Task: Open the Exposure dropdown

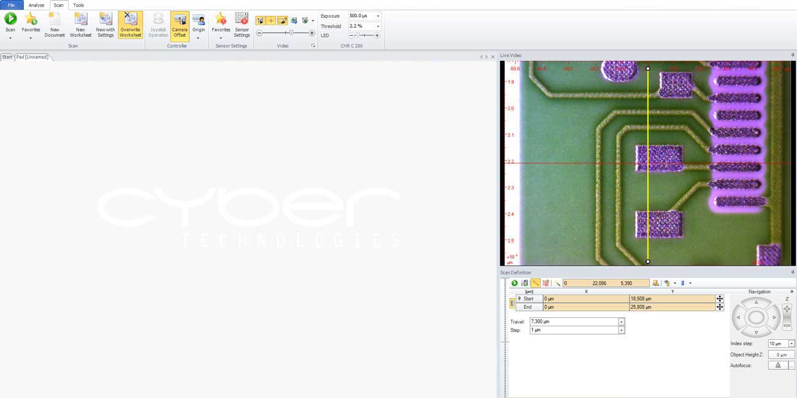Action: [x=378, y=16]
